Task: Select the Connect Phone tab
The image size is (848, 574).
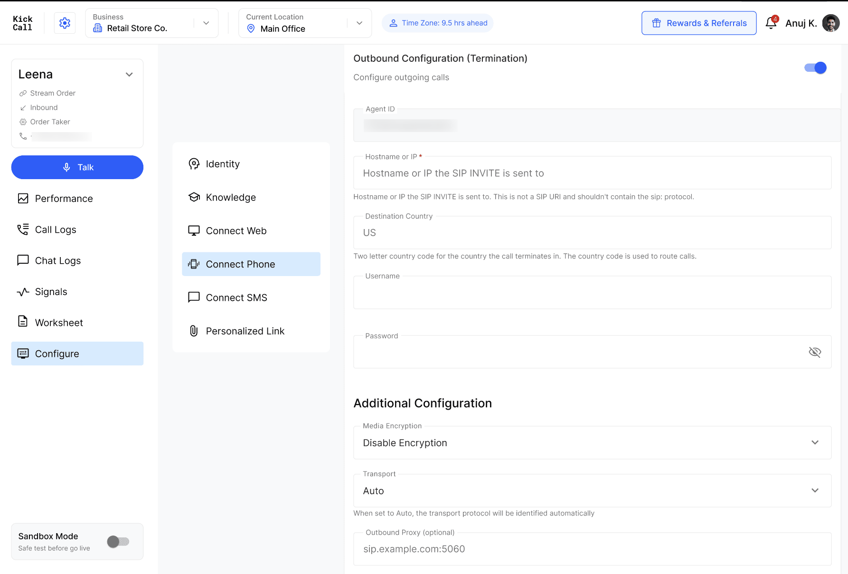Action: pos(251,264)
